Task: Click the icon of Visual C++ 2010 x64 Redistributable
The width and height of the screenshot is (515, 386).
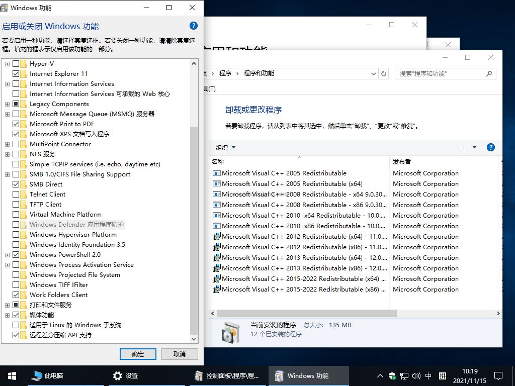Action: [216, 216]
